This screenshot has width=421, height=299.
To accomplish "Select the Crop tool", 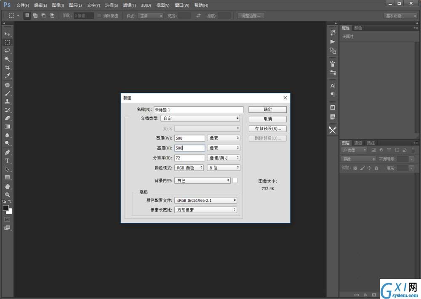I will pos(7,67).
